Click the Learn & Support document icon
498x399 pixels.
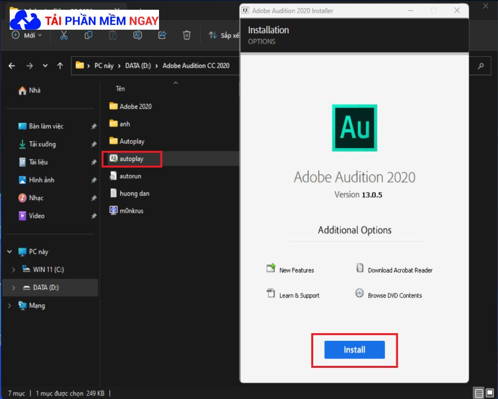click(271, 293)
